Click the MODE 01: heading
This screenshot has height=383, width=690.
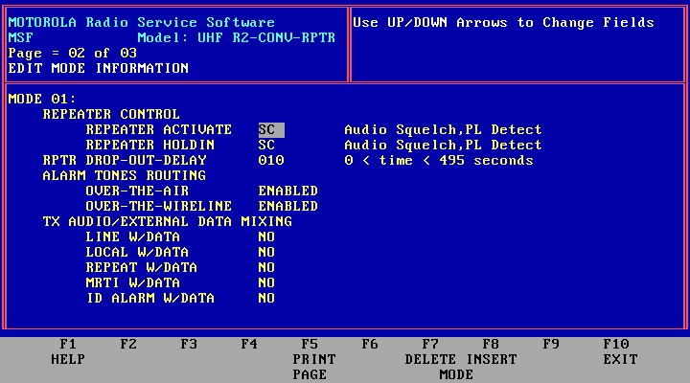pos(42,99)
